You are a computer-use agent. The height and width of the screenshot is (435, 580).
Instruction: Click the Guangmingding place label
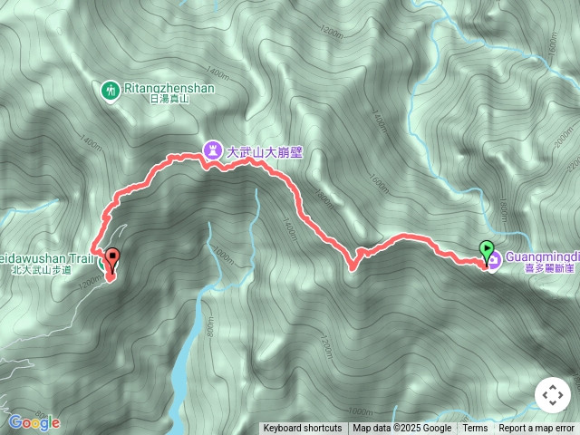point(542,256)
